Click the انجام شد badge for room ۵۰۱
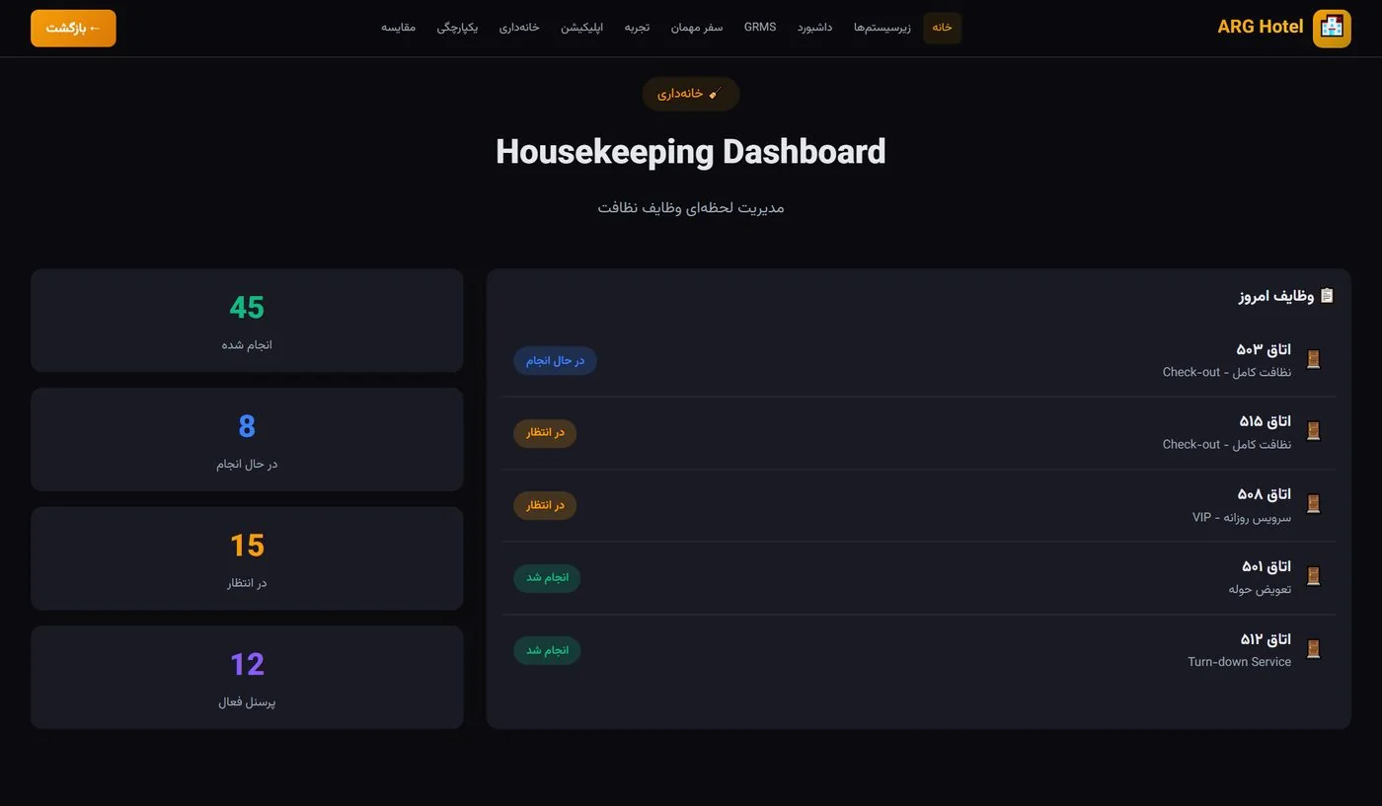This screenshot has width=1382, height=806. [x=547, y=578]
